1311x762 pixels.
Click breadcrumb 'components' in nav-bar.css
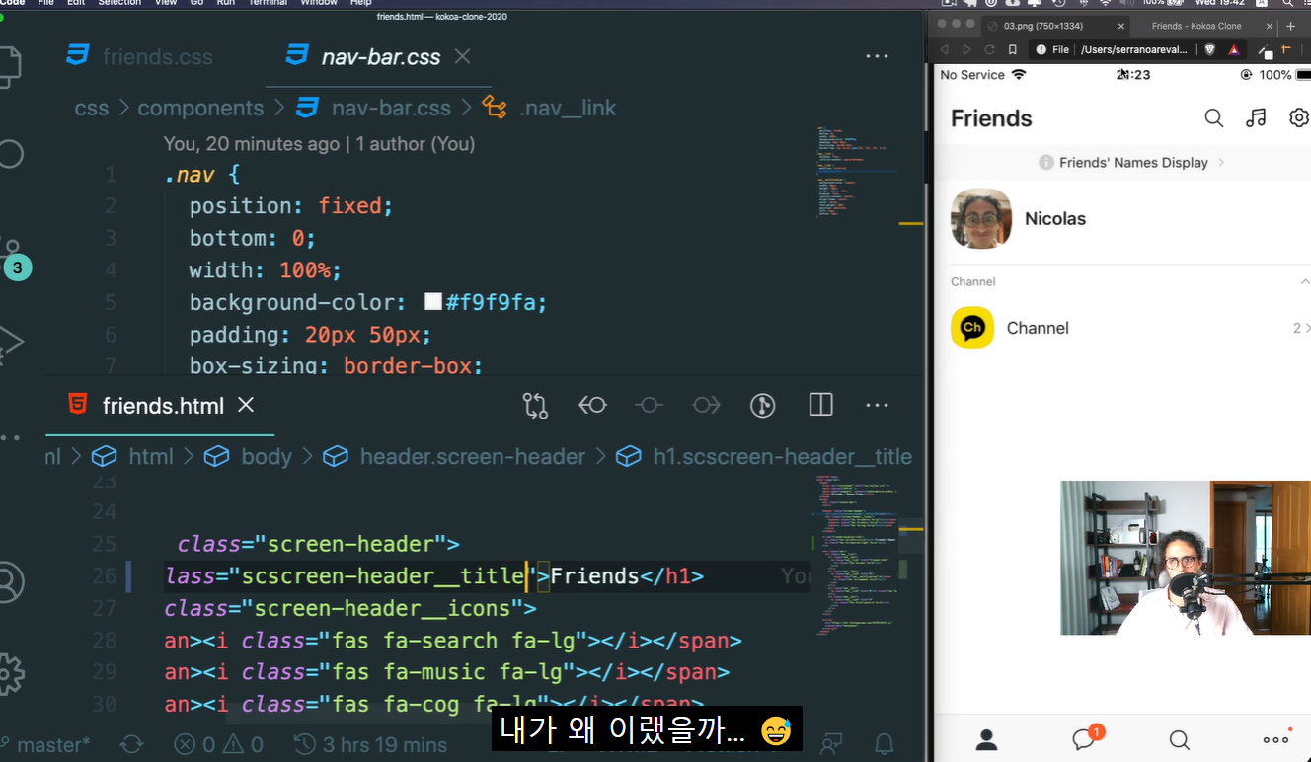[x=200, y=108]
